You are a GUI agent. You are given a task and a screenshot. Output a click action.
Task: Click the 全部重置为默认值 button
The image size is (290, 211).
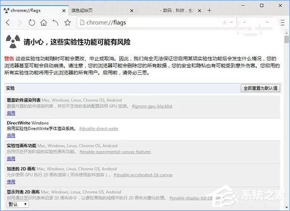point(261,88)
